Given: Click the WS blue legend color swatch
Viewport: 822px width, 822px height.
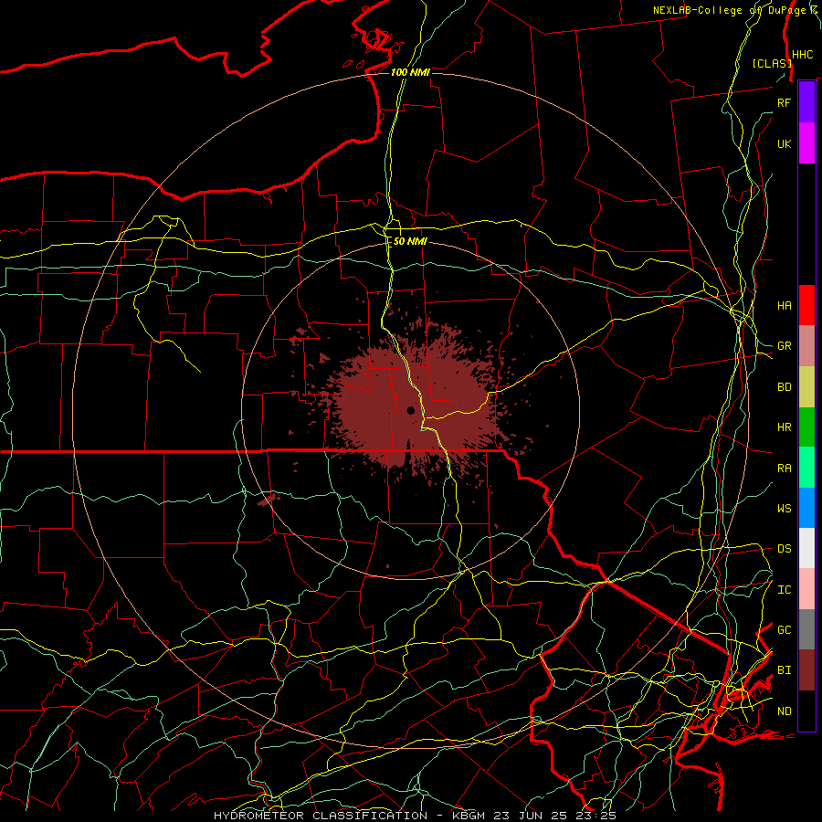Looking at the screenshot, I should pyautogui.click(x=806, y=508).
